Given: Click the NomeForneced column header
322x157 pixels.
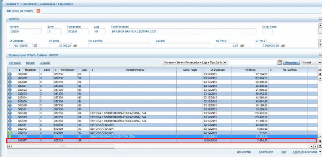Looking at the screenshot, I should (x=133, y=70).
